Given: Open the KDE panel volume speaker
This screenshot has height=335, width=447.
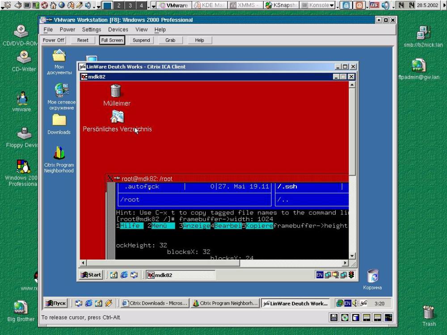Looking at the screenshot, I should 385,5.
